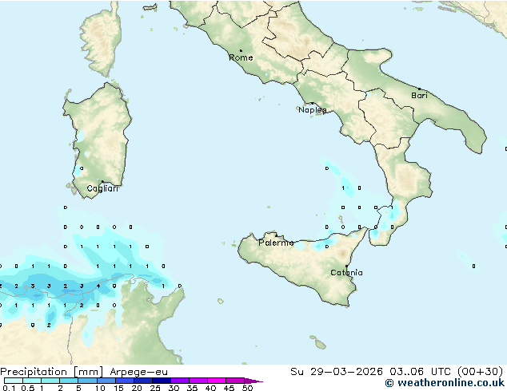Click the Naples city label
This screenshot has width=507, height=391.
[x=313, y=110]
